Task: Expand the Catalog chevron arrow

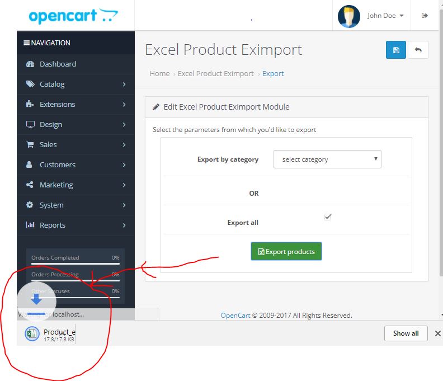Action: click(124, 84)
